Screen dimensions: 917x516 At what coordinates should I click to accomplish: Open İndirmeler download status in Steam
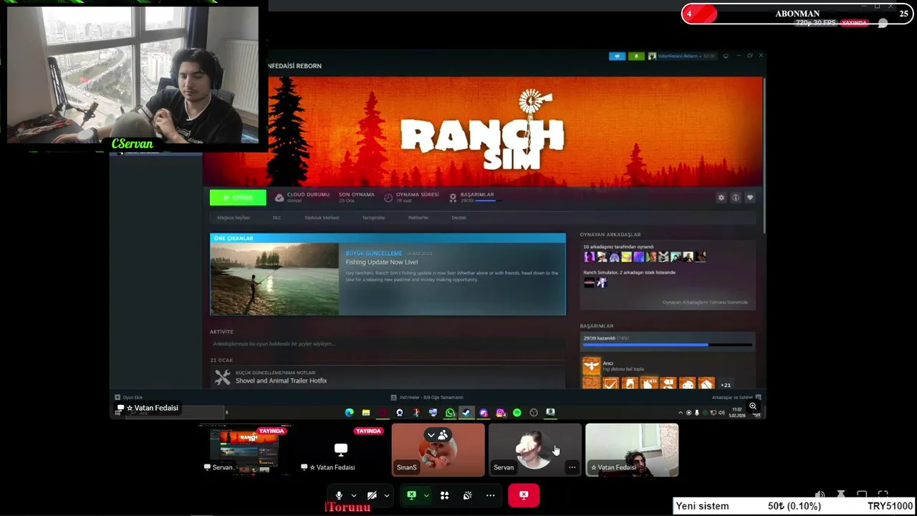[427, 397]
